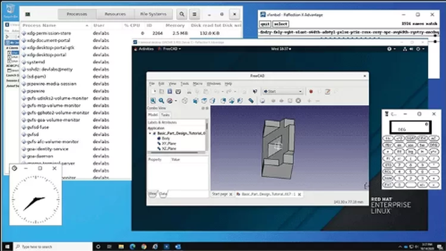The height and width of the screenshot is (251, 446).
Task: Select Body item in the model tree
Action: 166,138
